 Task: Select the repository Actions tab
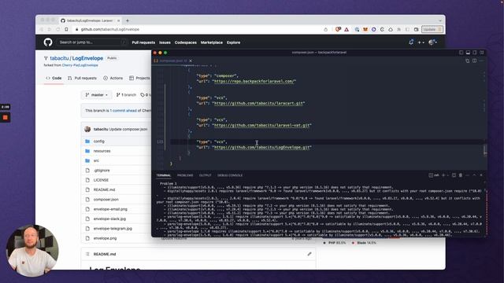(x=113, y=78)
